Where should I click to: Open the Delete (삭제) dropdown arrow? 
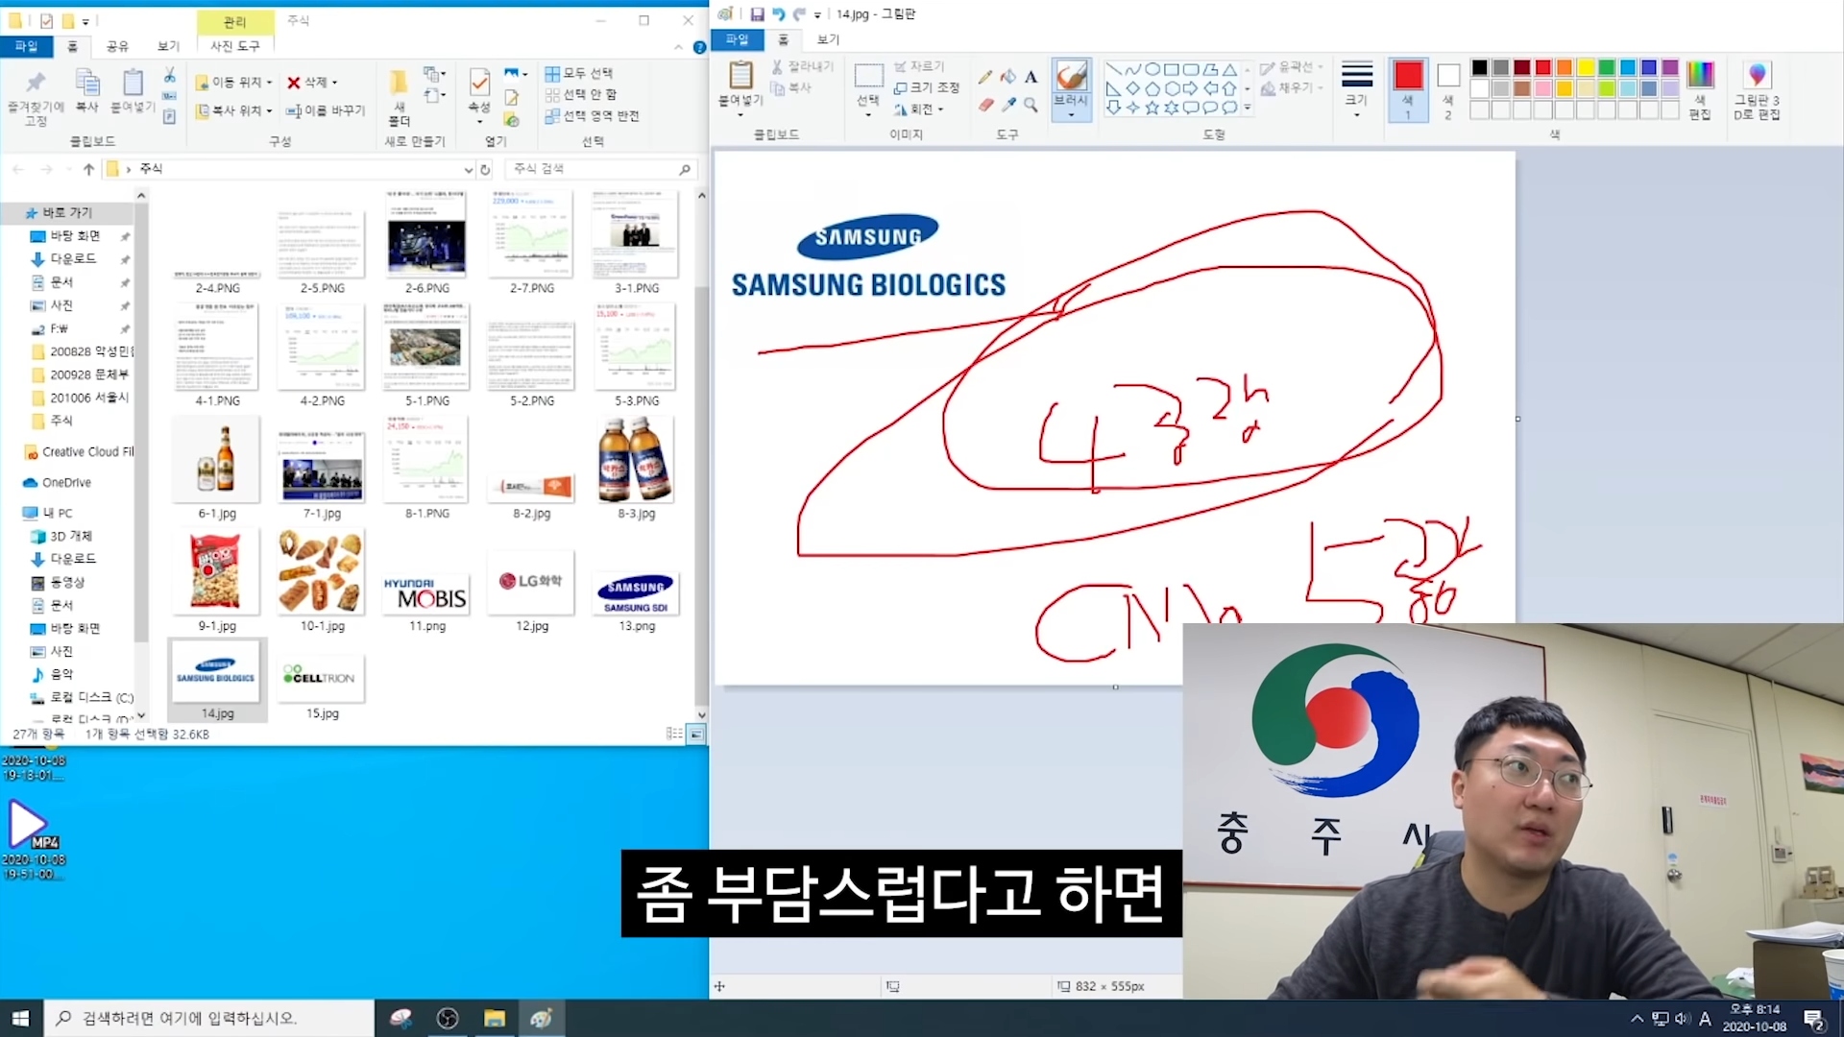pyautogui.click(x=334, y=83)
